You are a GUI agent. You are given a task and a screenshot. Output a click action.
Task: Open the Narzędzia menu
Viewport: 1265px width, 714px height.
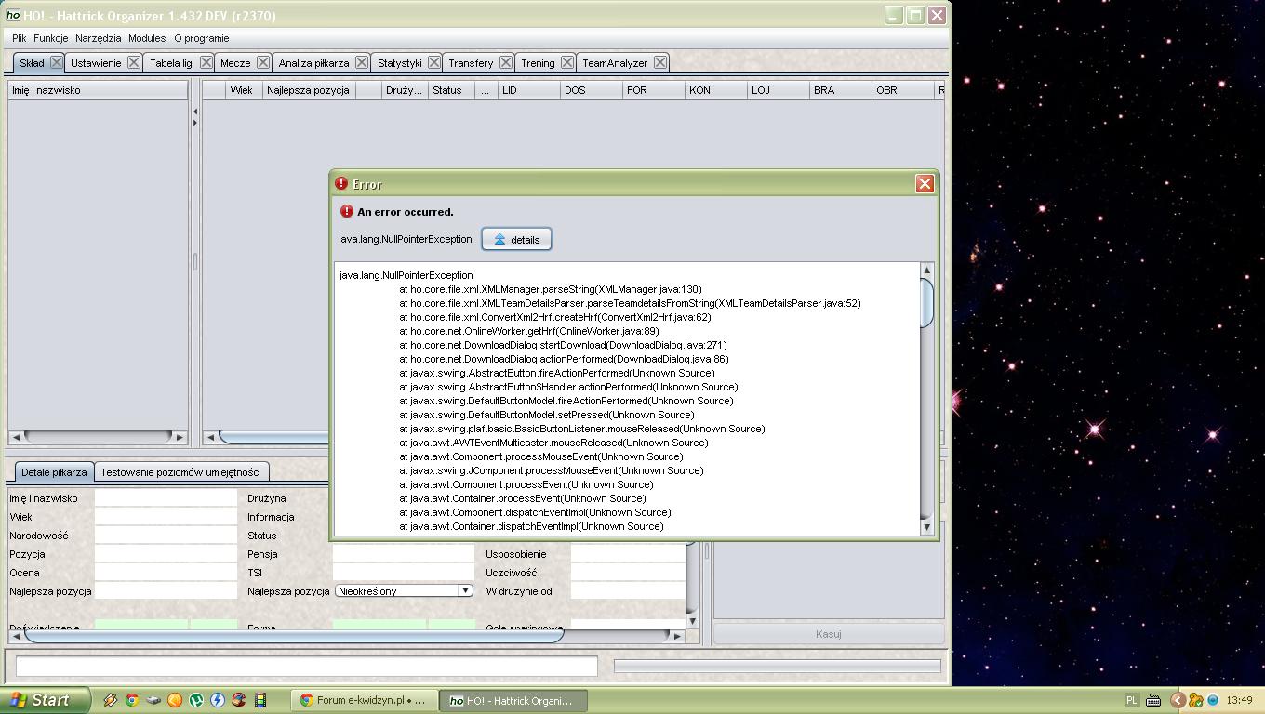[x=98, y=38]
